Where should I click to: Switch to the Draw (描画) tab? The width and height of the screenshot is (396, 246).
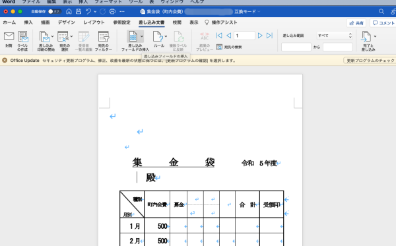tap(45, 22)
